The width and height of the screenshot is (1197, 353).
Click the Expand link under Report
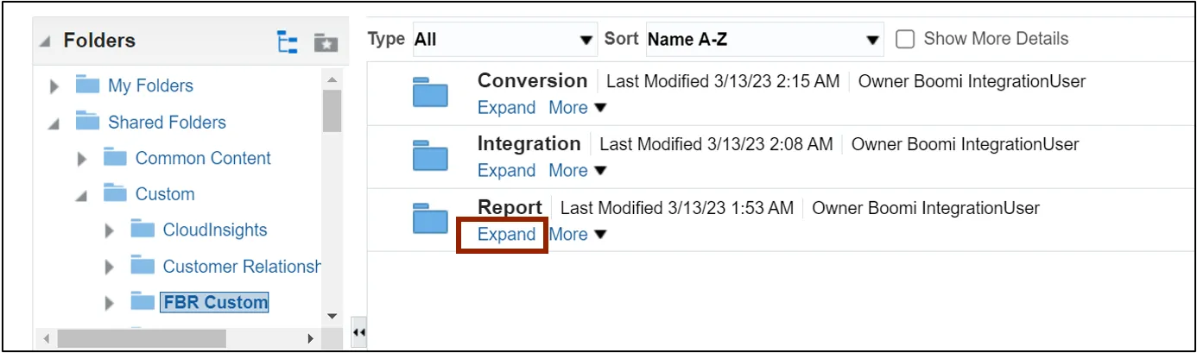[506, 235]
